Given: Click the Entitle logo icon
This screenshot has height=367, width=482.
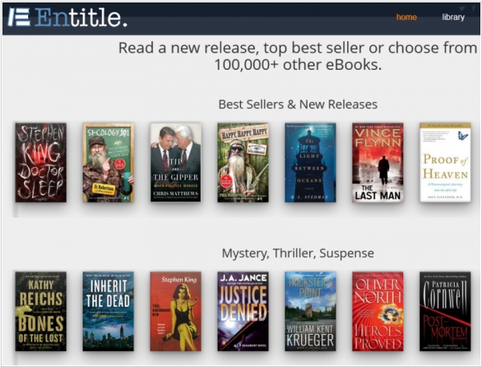Looking at the screenshot, I should (18, 17).
